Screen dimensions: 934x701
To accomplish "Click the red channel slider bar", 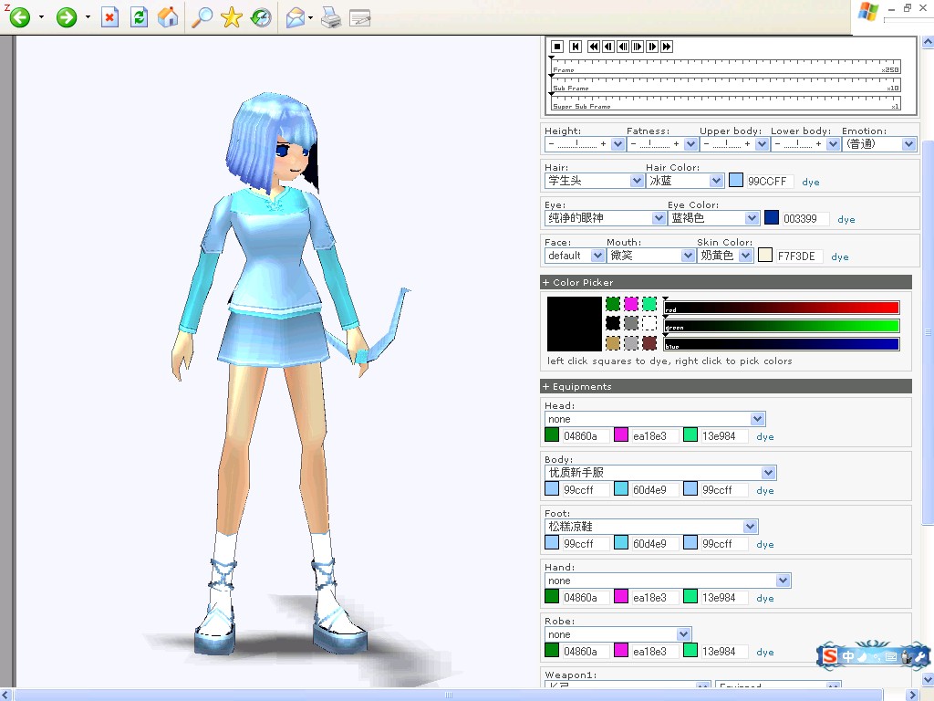I will [x=781, y=308].
